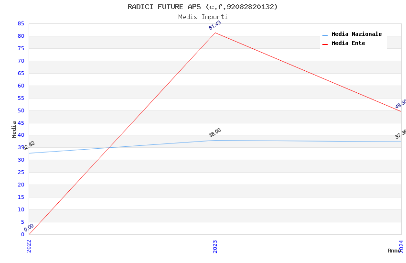Toggle the Media Nazionale legend label
The height and width of the screenshot is (263, 406).
(x=356, y=34)
